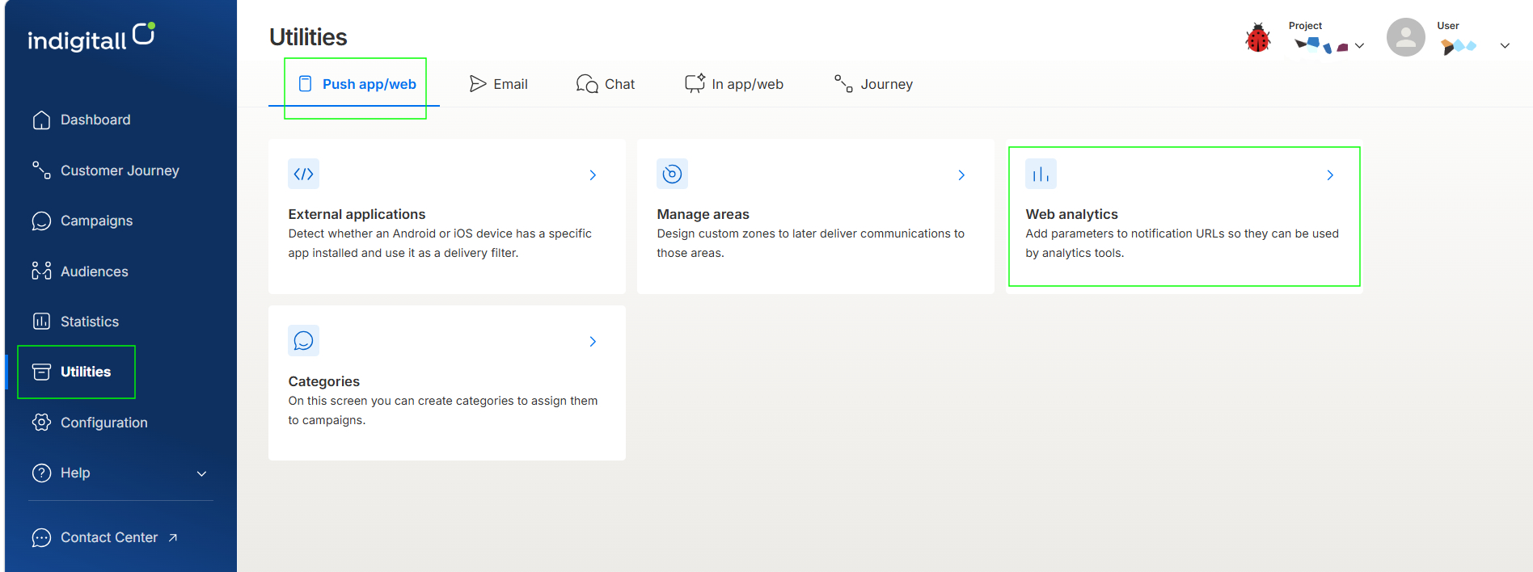Open Manage areas via its arrow
This screenshot has height=572, width=1533.
(961, 175)
